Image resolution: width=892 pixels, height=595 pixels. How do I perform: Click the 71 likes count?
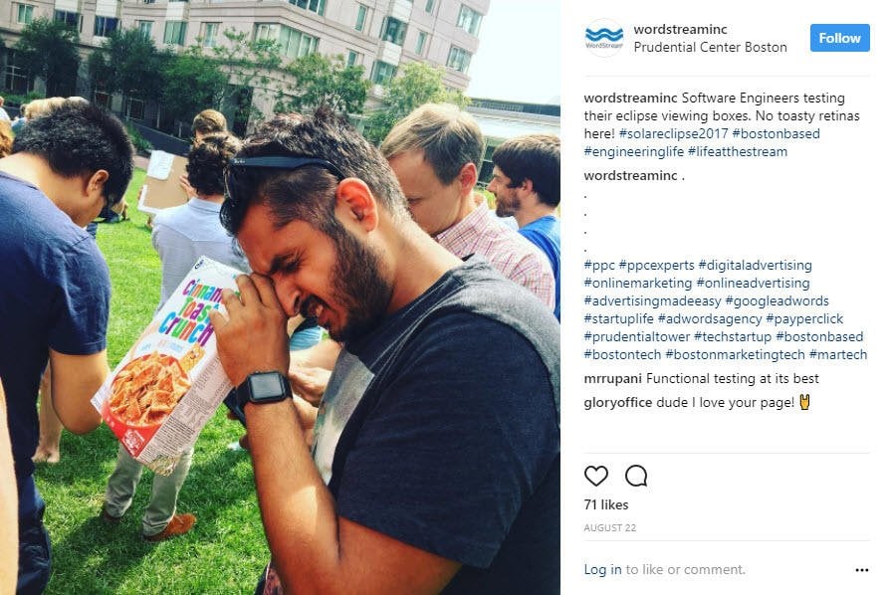tap(606, 504)
